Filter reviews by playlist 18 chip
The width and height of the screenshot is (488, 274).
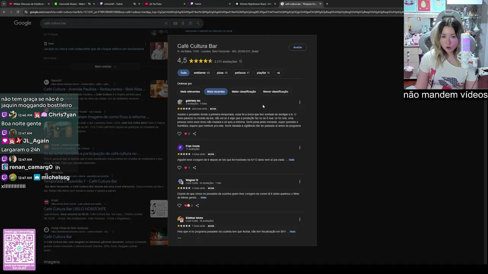tap(263, 73)
